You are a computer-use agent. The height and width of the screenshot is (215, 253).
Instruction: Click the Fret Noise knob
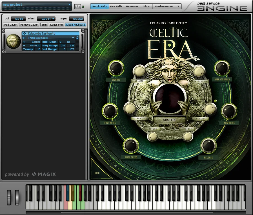110,111
